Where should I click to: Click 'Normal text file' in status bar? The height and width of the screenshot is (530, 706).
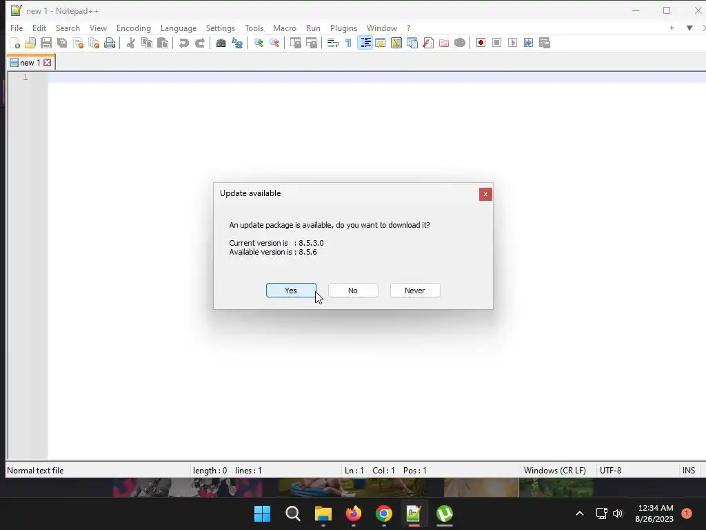click(x=35, y=470)
